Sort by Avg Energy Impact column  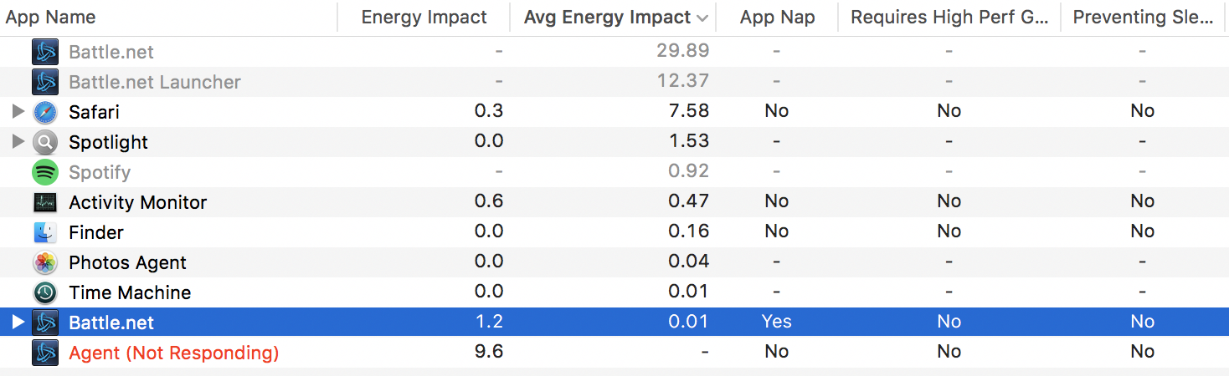(x=607, y=18)
